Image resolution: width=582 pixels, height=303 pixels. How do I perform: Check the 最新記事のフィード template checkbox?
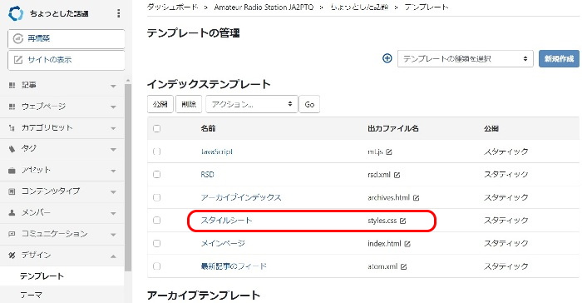point(156,266)
